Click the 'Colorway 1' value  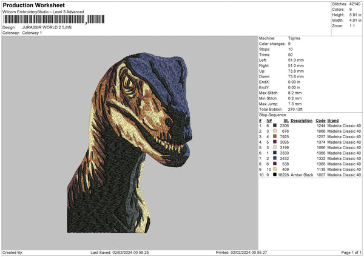32,33
